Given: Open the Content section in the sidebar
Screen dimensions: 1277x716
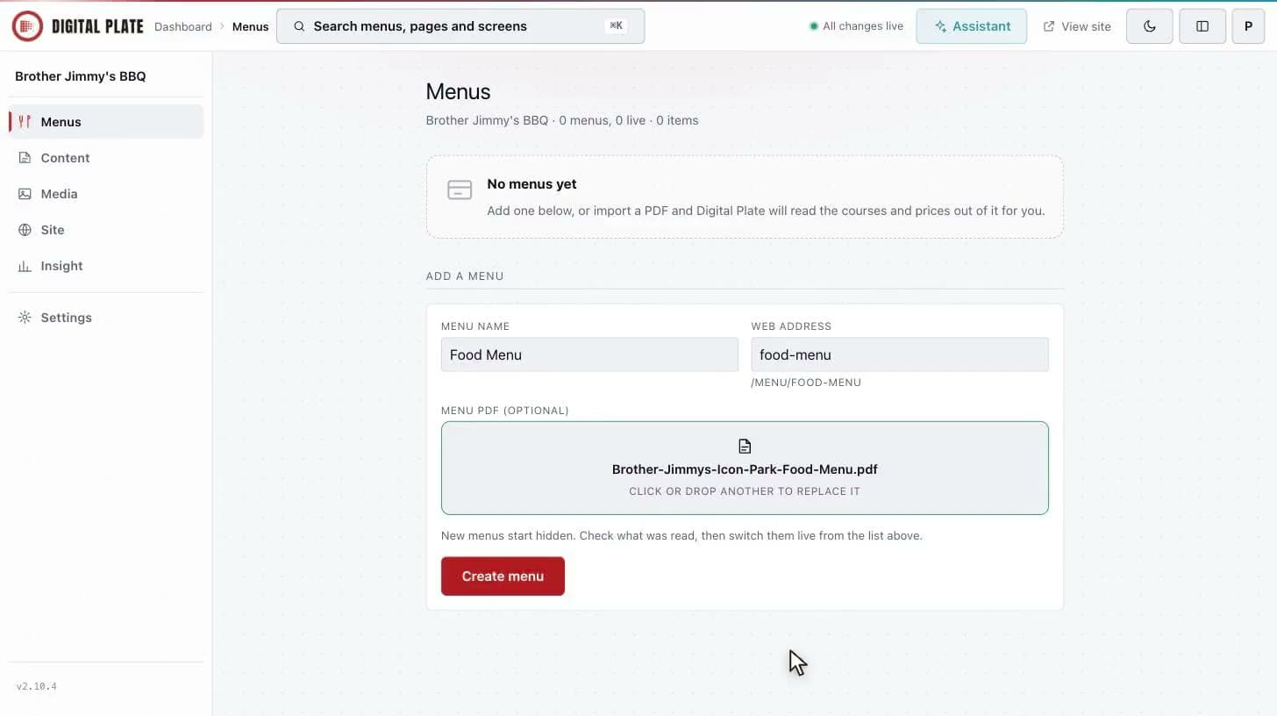Looking at the screenshot, I should point(106,158).
